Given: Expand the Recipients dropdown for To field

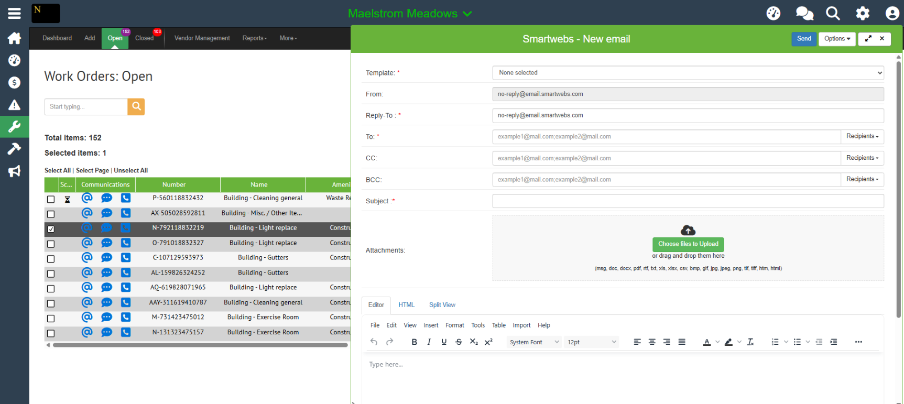Looking at the screenshot, I should (862, 136).
